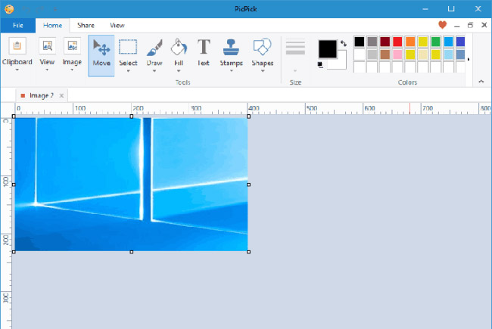The height and width of the screenshot is (329, 492).
Task: Open the Image group dropdown arrow
Action: [x=72, y=70]
